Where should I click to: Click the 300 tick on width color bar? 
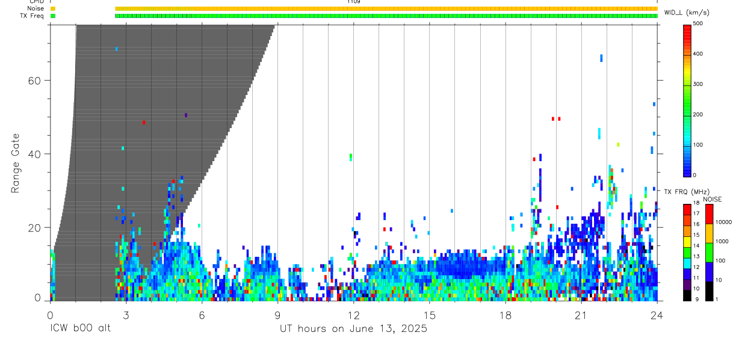click(x=698, y=84)
